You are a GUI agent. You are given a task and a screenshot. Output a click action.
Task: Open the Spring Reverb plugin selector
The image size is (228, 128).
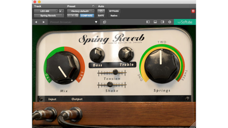(49, 15)
